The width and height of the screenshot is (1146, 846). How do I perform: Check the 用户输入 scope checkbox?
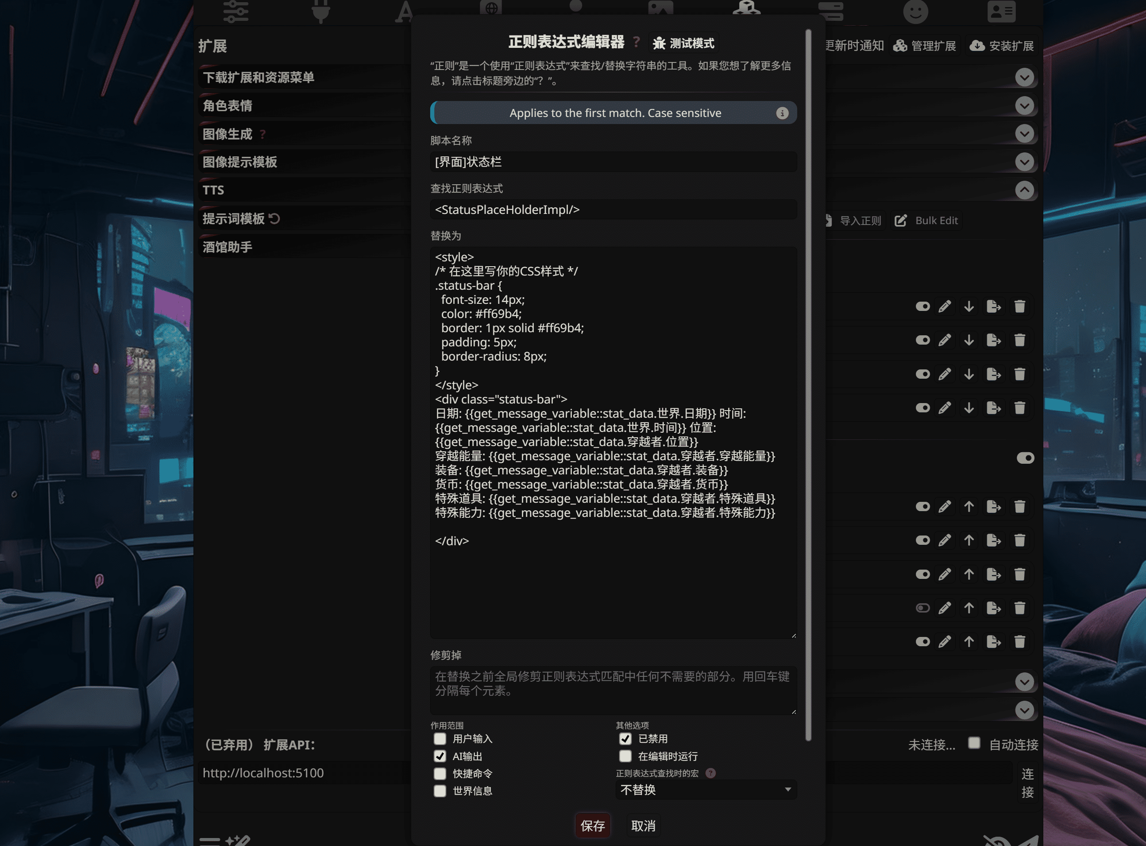[x=440, y=739]
